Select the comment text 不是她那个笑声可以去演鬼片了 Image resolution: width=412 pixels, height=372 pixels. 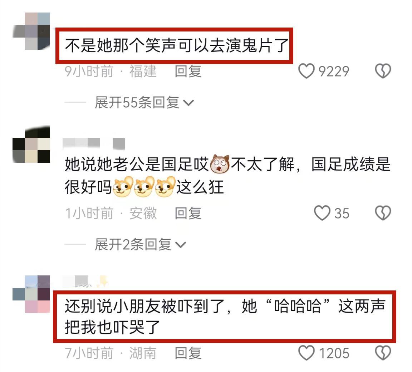[x=177, y=45]
